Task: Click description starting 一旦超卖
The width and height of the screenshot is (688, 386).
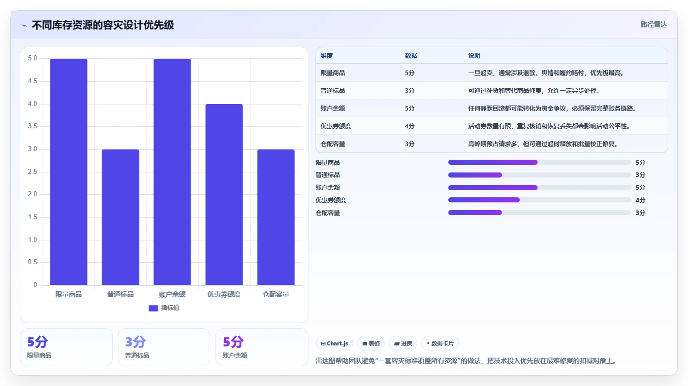Action: [x=546, y=73]
